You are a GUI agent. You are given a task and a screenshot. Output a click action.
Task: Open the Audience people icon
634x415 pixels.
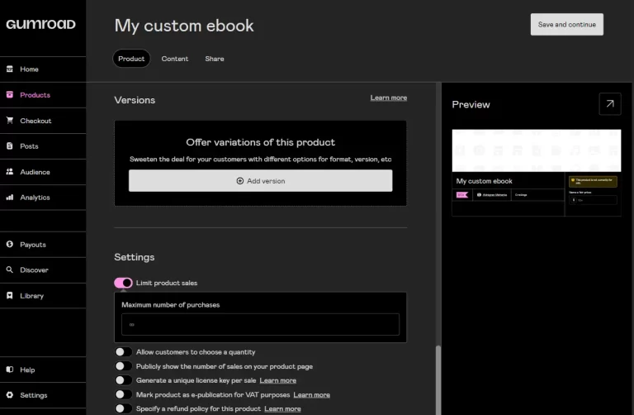click(x=10, y=172)
